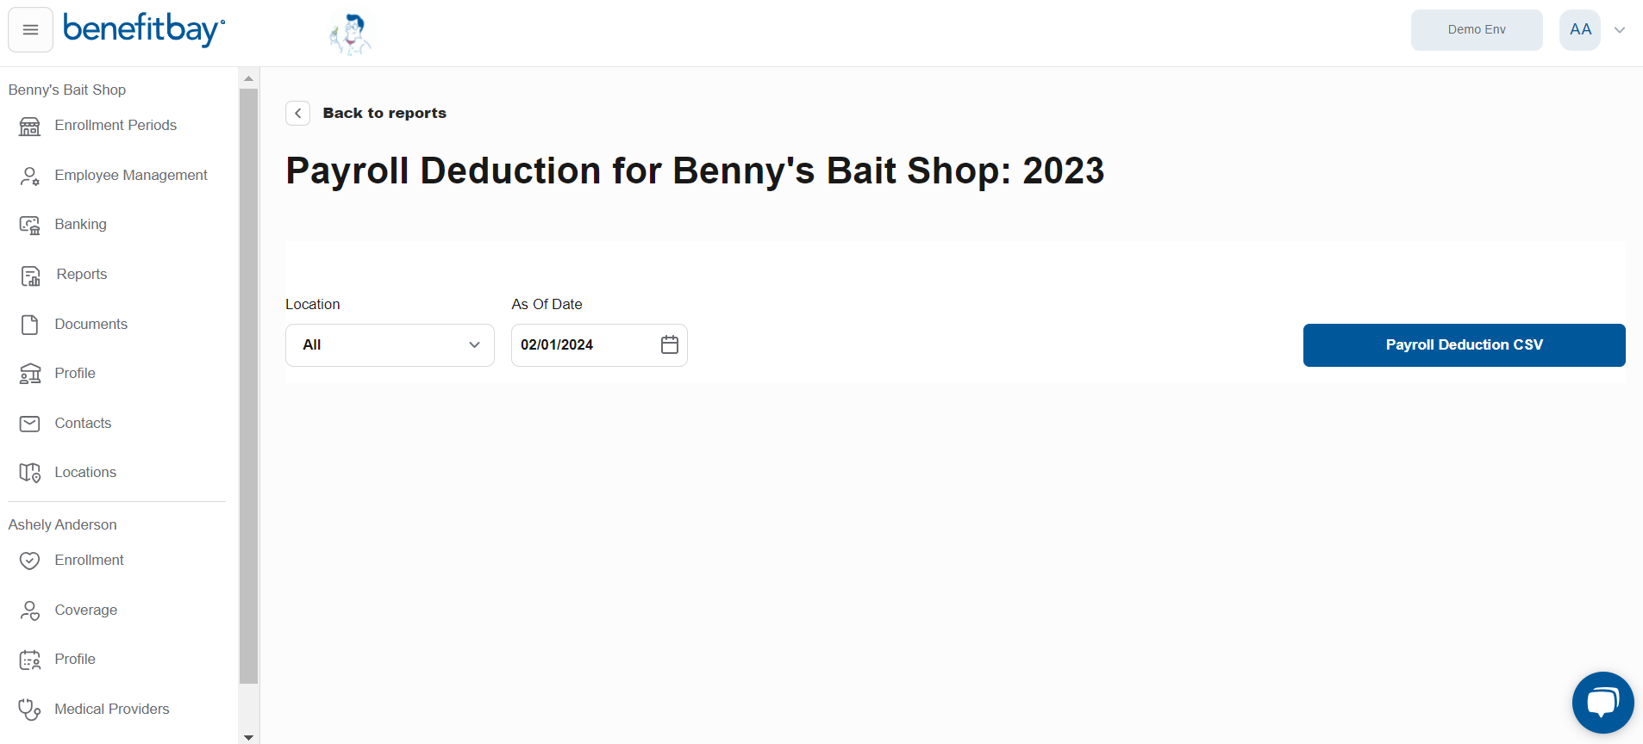Click the Back to reports arrow icon

pyautogui.click(x=297, y=114)
